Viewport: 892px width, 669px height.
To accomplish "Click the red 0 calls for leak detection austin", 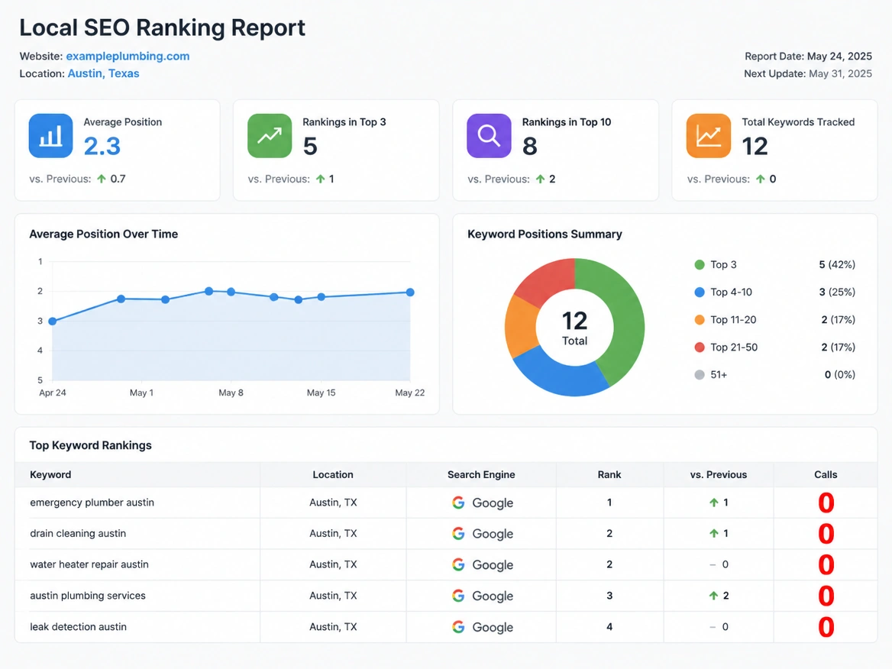I will click(x=826, y=628).
